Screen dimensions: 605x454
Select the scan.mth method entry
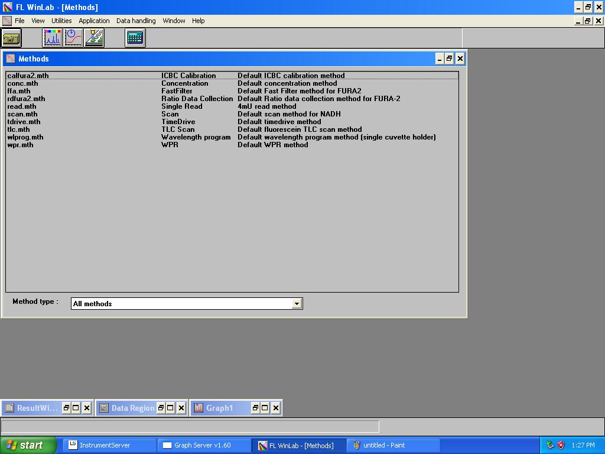click(x=24, y=114)
